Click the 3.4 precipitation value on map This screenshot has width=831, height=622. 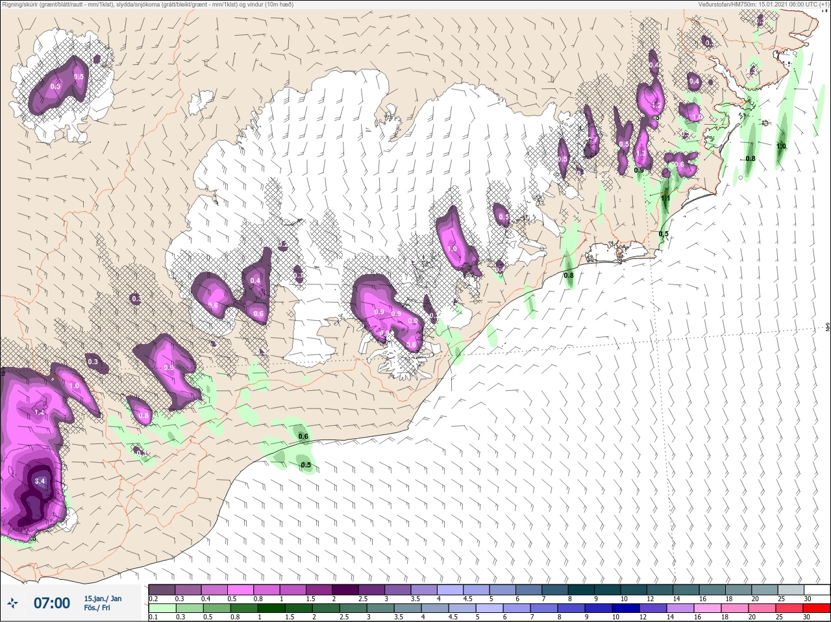pyautogui.click(x=40, y=481)
